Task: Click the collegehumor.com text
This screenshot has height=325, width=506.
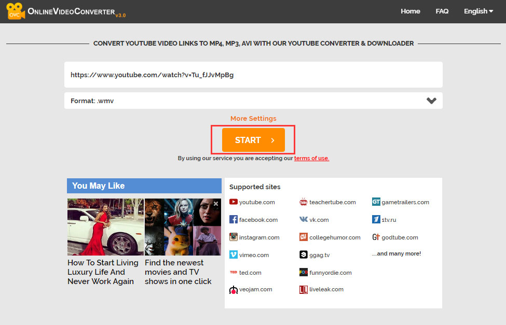Action: point(335,237)
